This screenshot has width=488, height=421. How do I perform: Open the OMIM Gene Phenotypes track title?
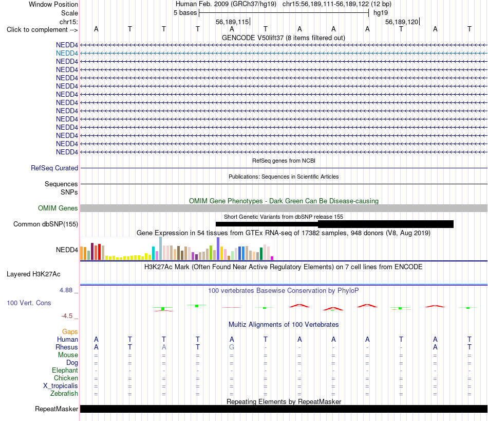click(x=284, y=201)
